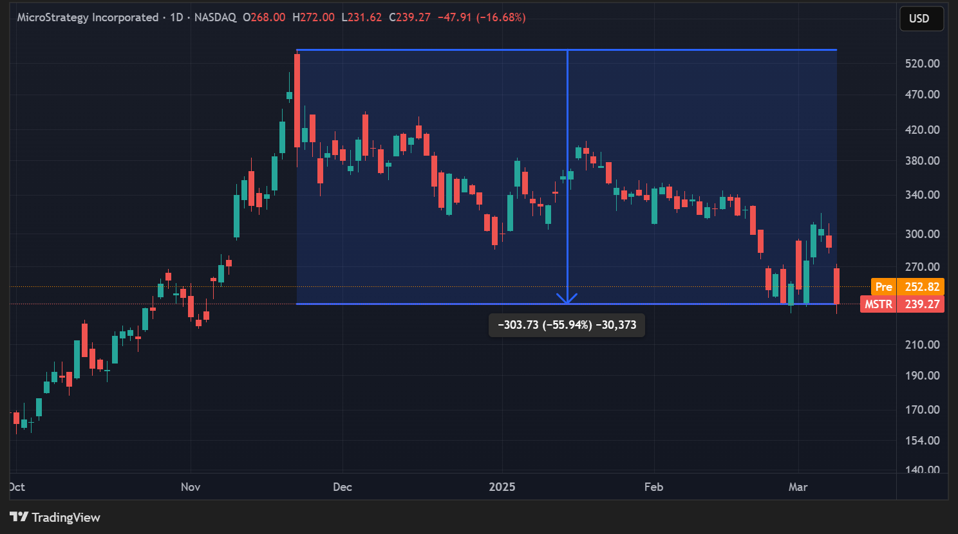Click the blue measurement arrowhead pointing down

[567, 299]
